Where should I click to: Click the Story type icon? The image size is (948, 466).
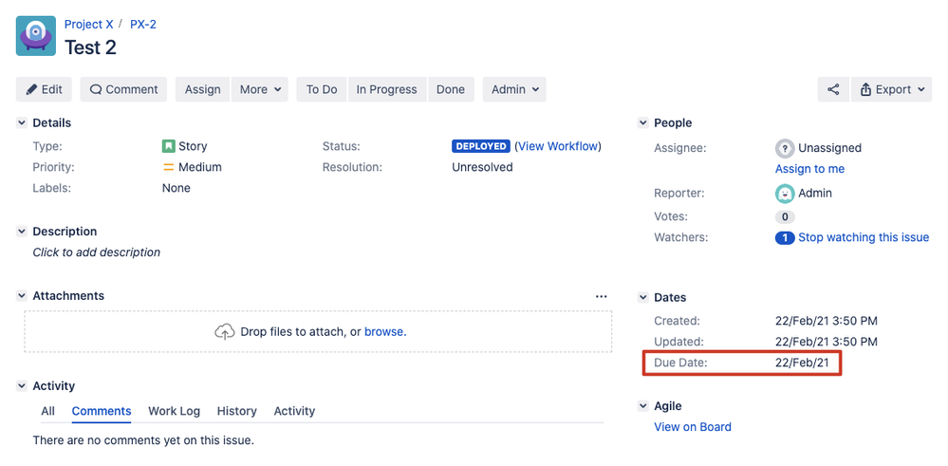point(169,146)
